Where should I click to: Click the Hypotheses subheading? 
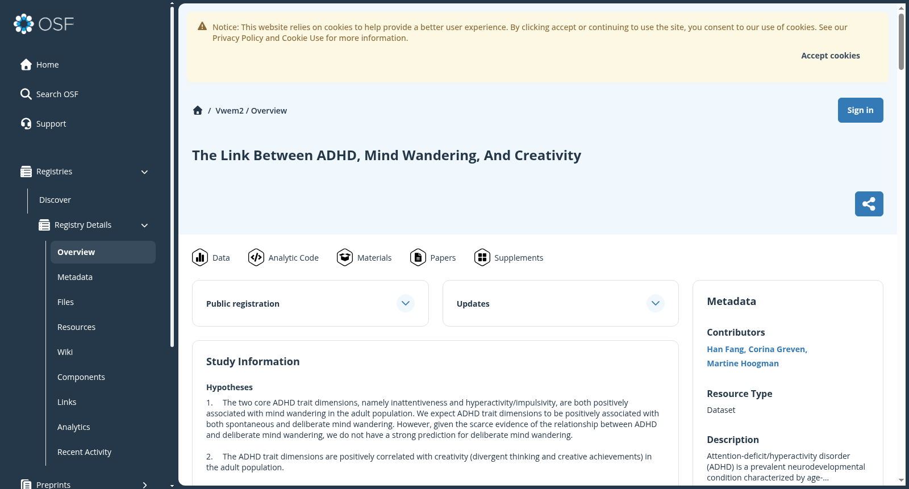[x=230, y=387]
